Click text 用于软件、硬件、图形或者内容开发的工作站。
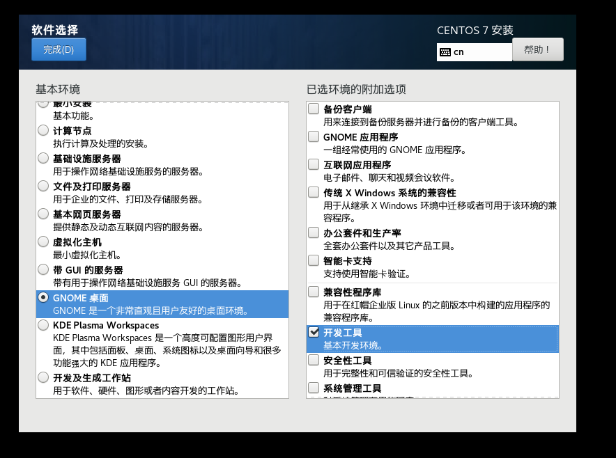The image size is (616, 458). 146,391
